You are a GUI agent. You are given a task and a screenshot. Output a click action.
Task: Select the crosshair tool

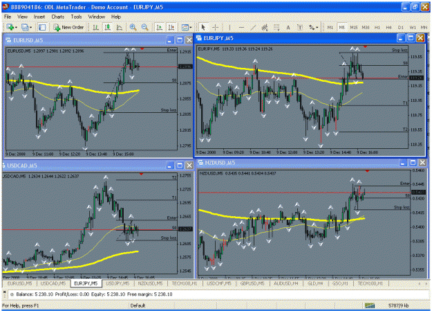click(x=216, y=27)
